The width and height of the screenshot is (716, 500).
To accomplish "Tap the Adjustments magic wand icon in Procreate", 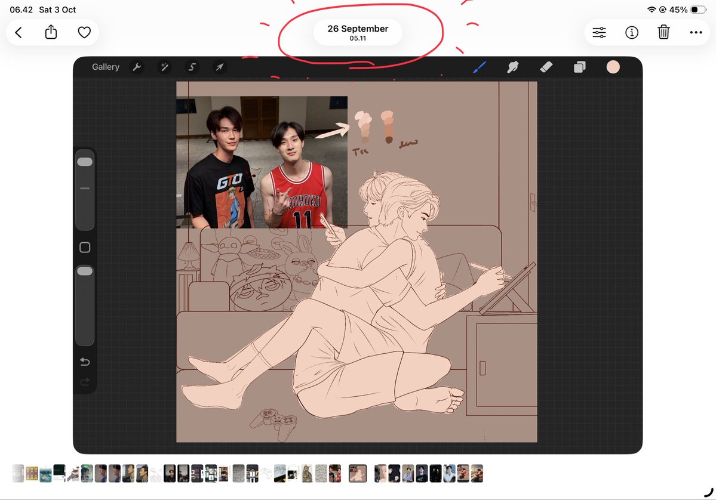I will 164,67.
